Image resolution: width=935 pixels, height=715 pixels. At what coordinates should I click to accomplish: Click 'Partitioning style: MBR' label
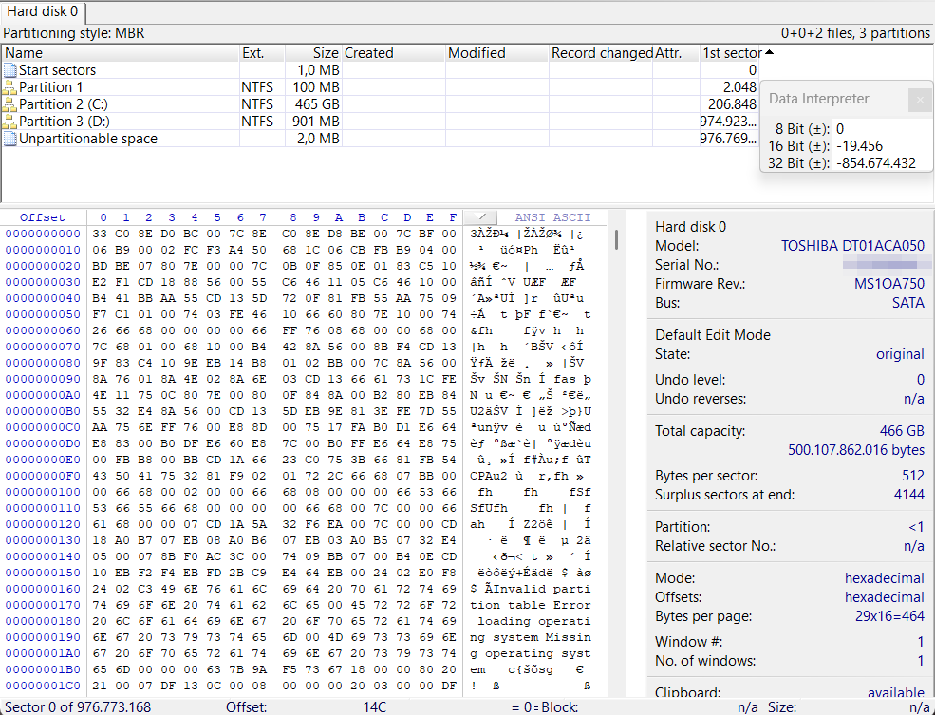74,33
